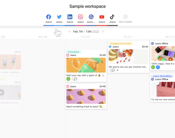The image size is (175, 138).
Task: Open the TikTok Jusco page tab
Action: click(x=112, y=19)
